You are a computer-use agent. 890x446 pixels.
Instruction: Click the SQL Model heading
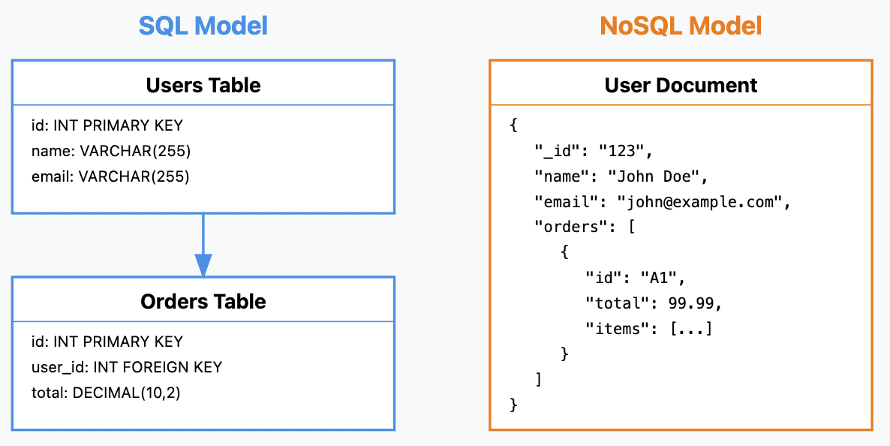[x=203, y=26]
